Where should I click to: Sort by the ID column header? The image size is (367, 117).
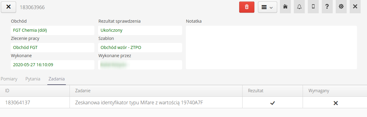pyautogui.click(x=35, y=91)
